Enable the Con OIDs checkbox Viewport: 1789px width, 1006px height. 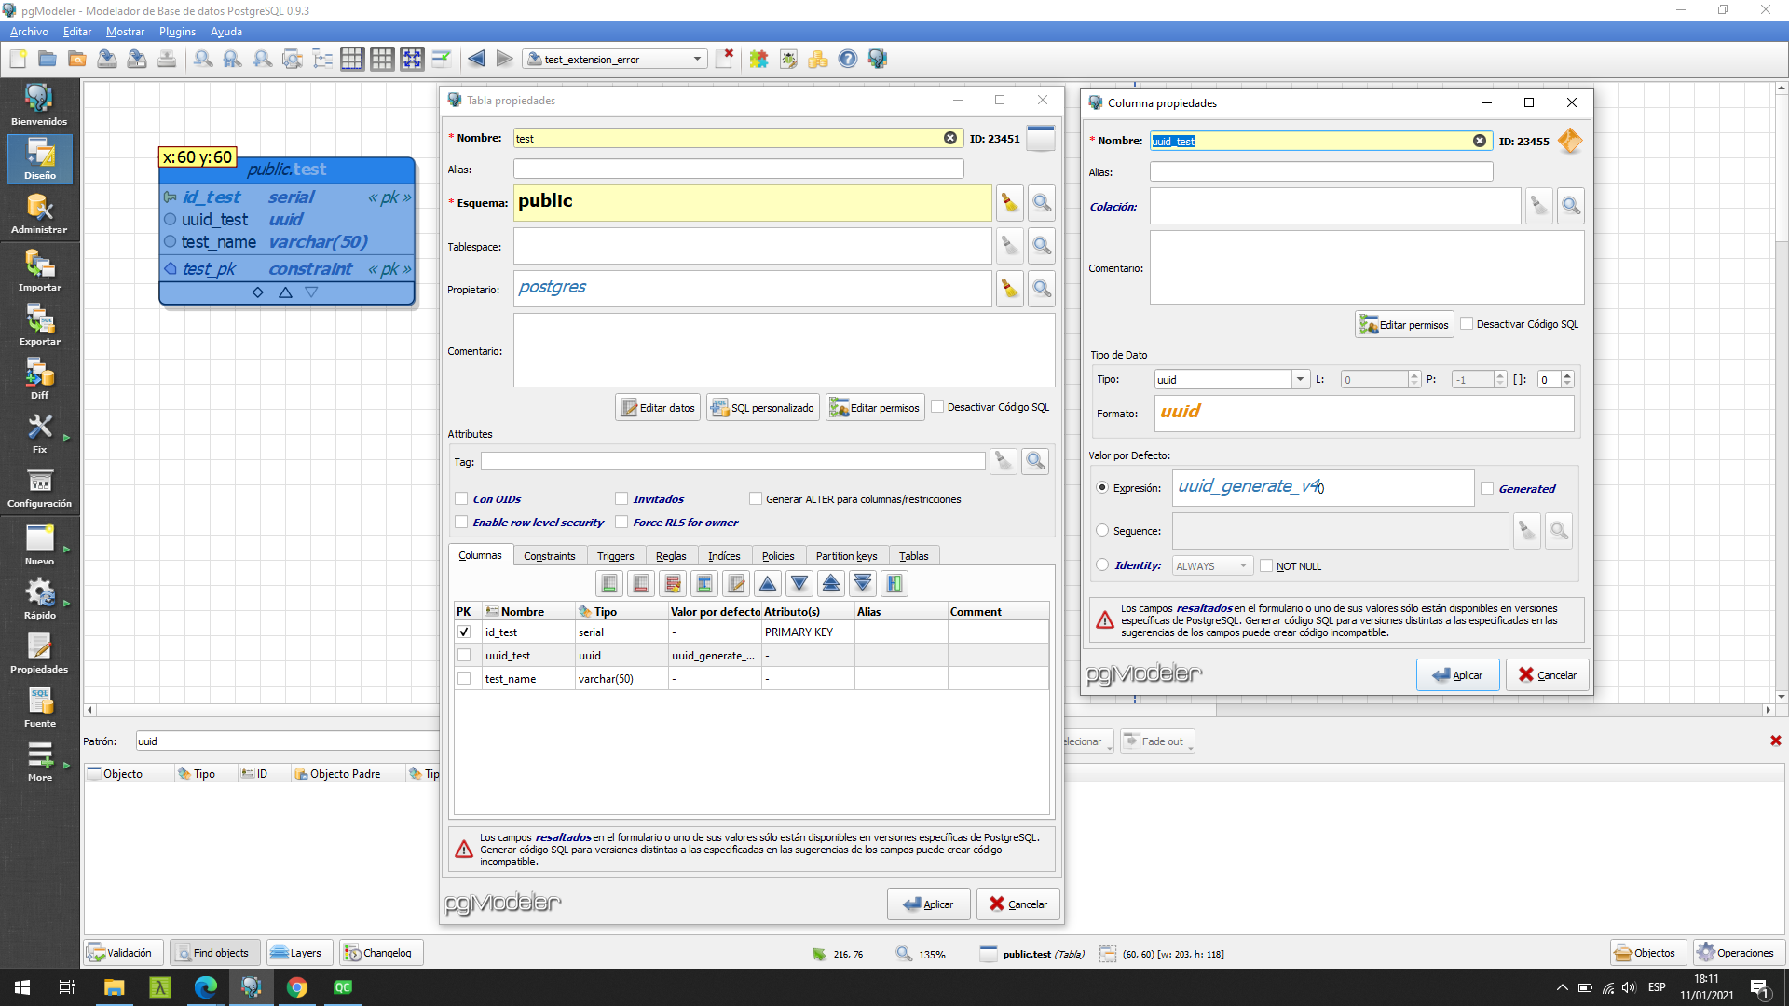[x=461, y=498]
